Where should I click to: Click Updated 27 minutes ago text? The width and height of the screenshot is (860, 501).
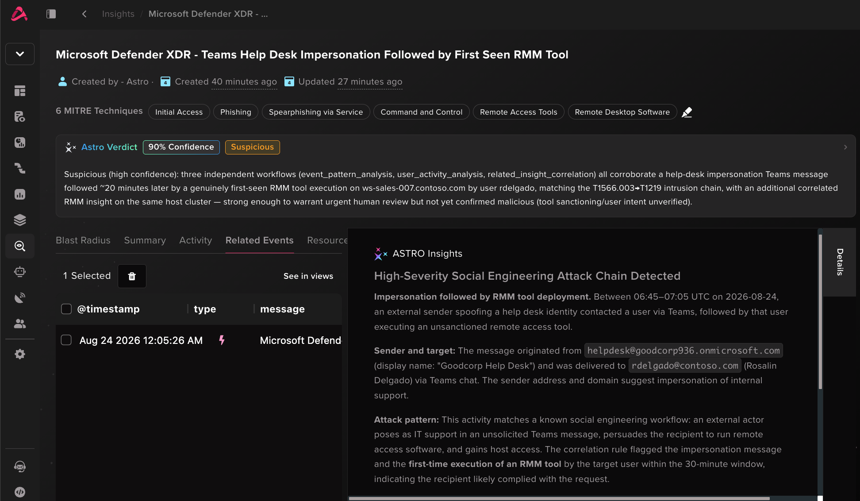[x=350, y=81]
